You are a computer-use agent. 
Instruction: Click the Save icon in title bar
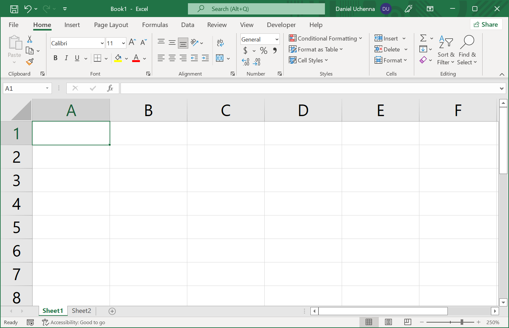[x=14, y=9]
